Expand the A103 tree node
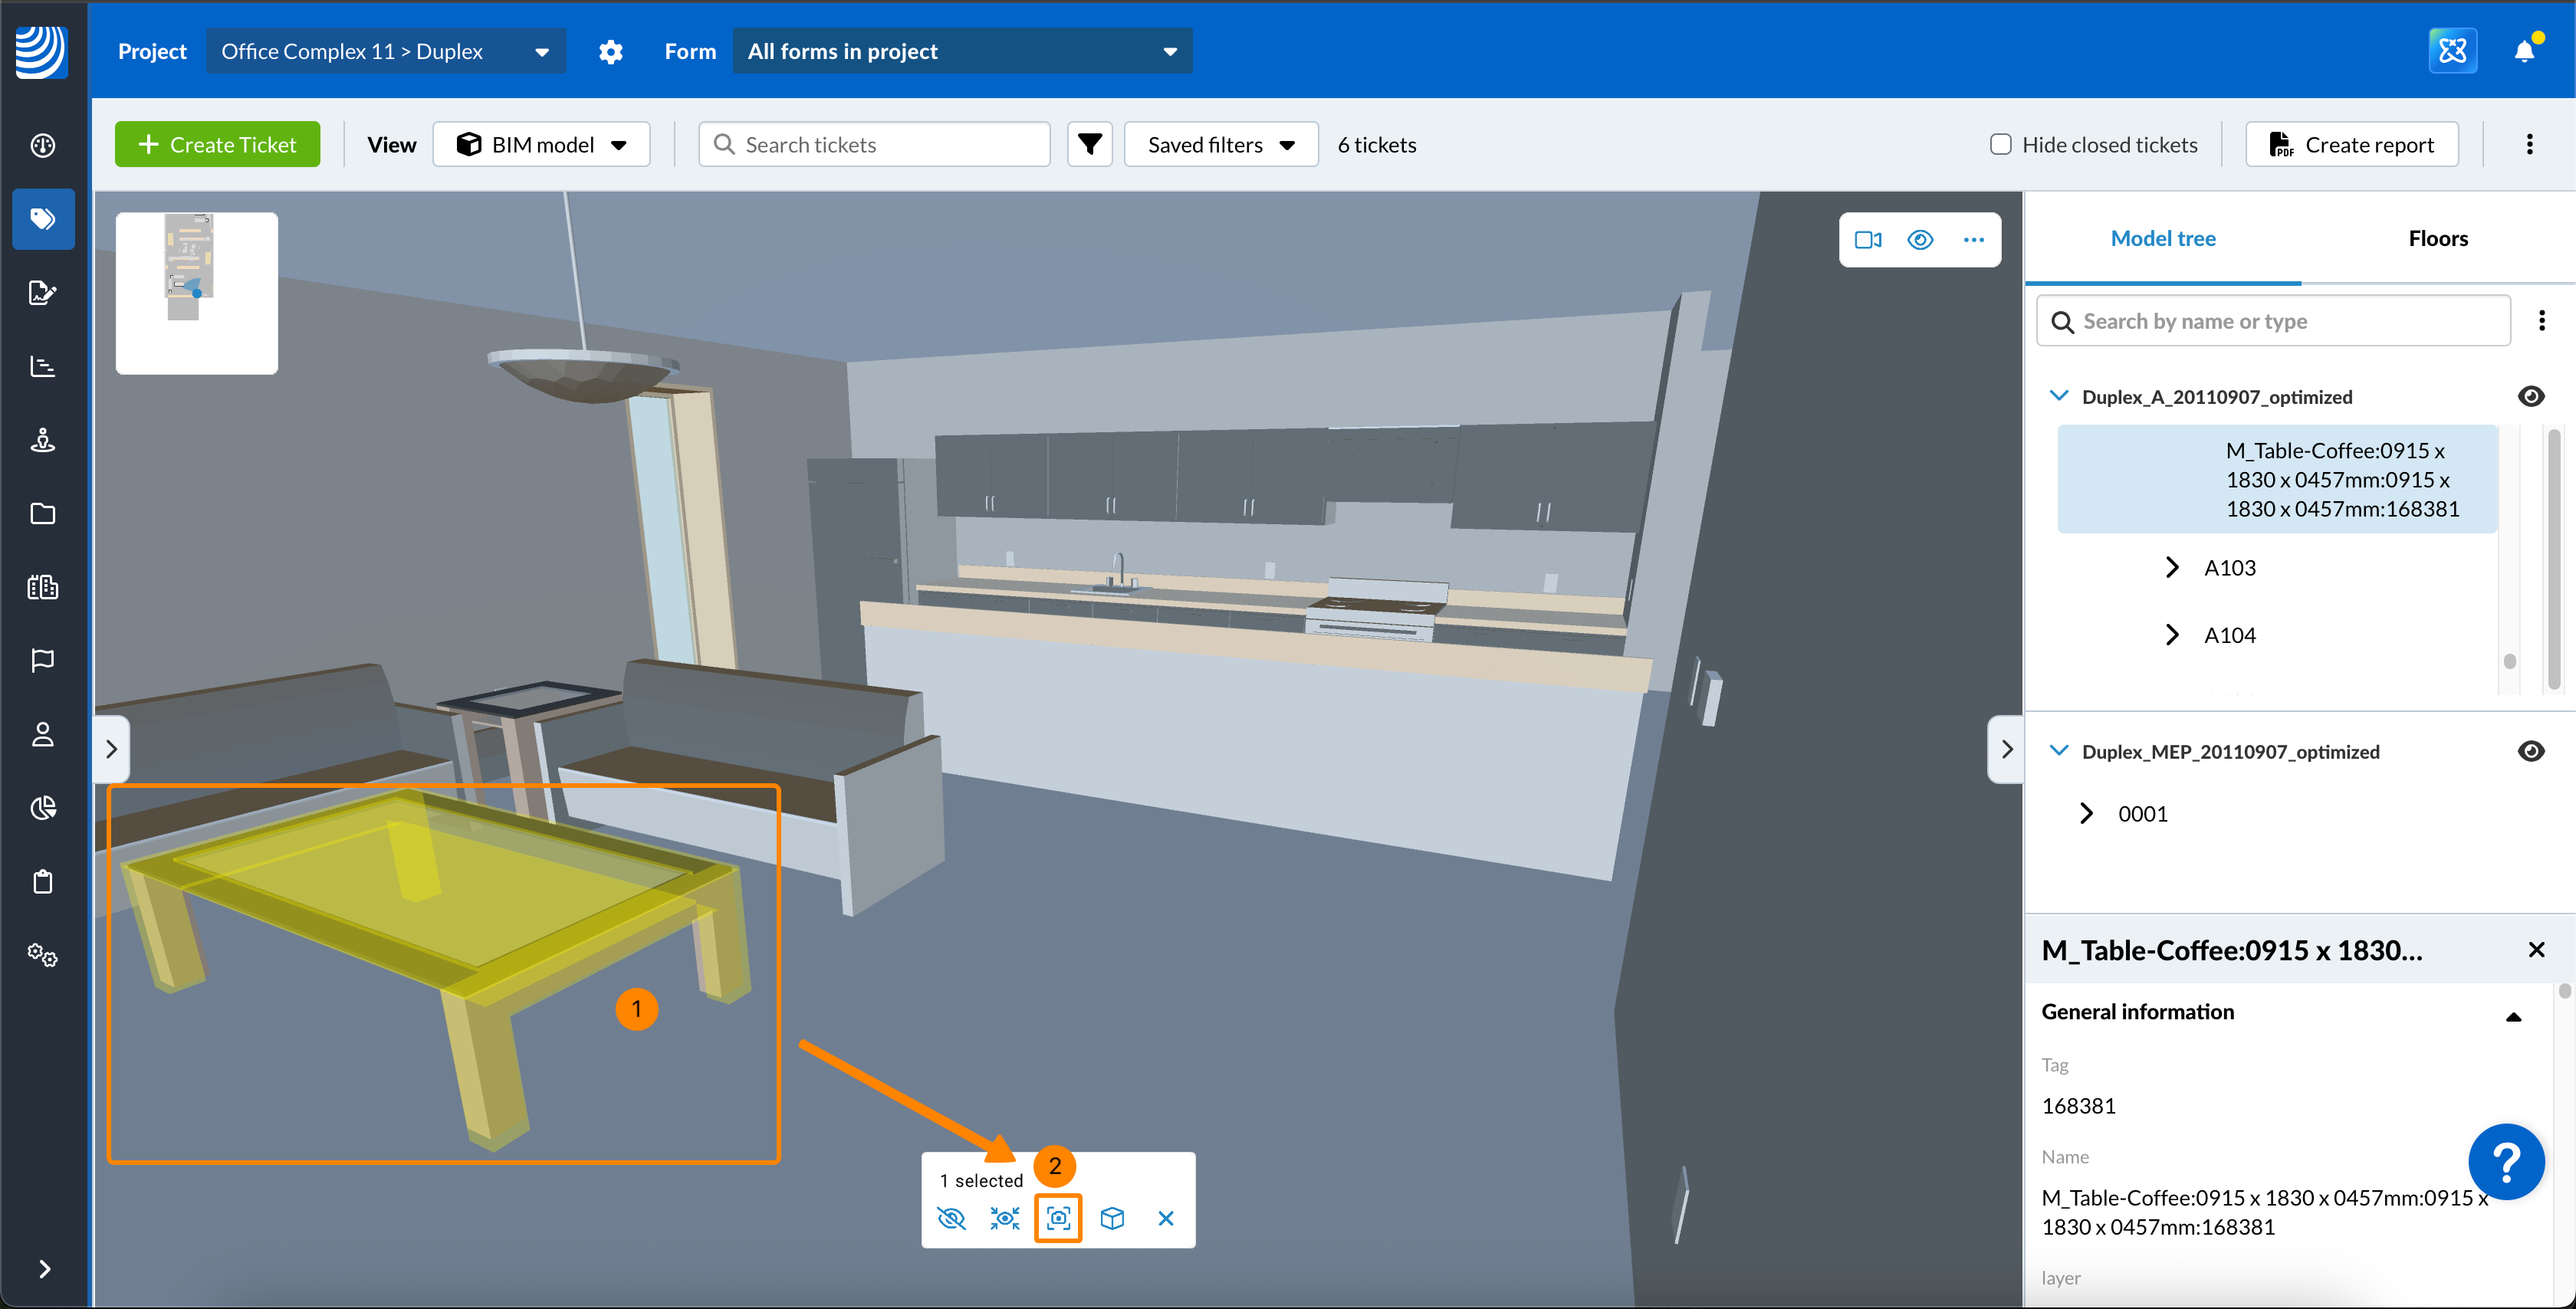Viewport: 2576px width, 1309px height. click(2171, 568)
